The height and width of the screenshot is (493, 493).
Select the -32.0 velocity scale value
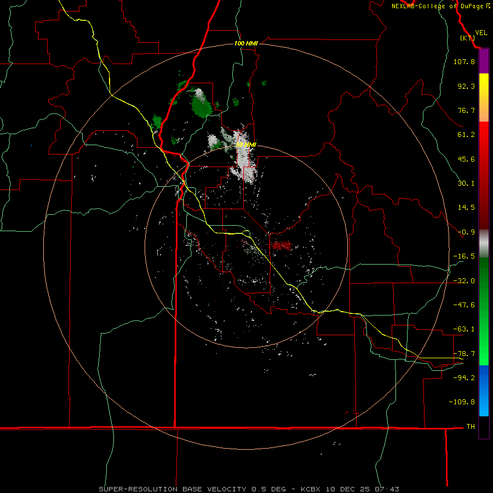coord(464,281)
